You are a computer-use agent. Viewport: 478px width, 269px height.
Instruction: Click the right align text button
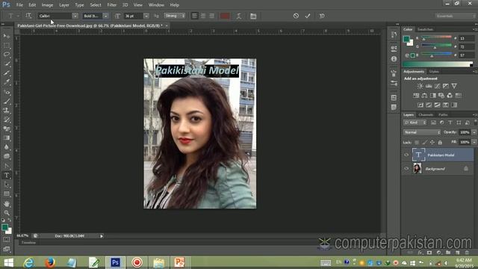click(211, 16)
